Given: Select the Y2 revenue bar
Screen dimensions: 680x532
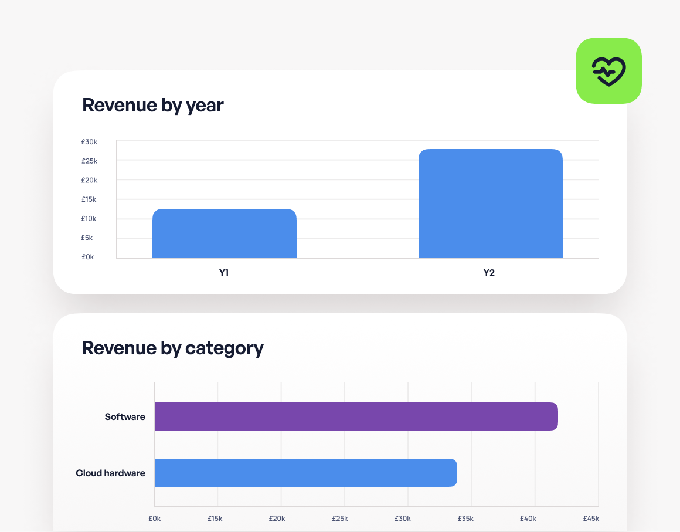Looking at the screenshot, I should [x=490, y=204].
